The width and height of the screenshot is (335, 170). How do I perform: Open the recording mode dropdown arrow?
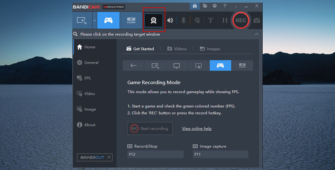(95, 20)
